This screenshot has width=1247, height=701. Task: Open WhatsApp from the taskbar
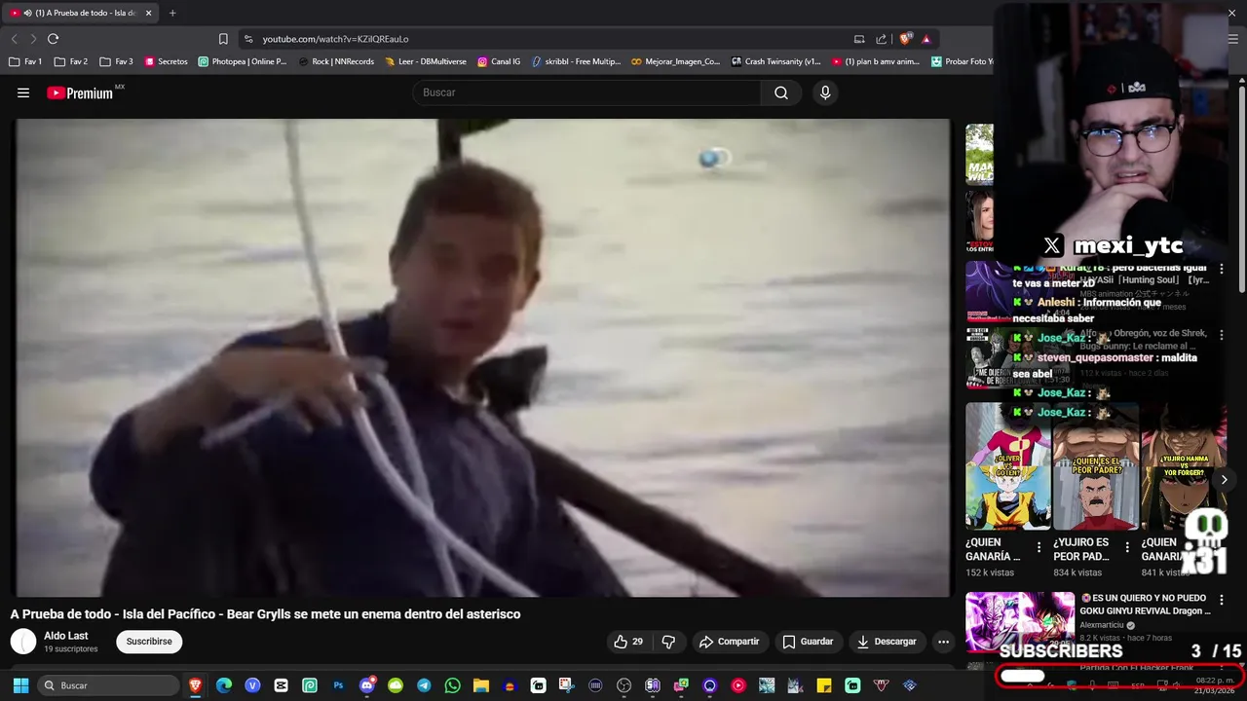pyautogui.click(x=452, y=685)
